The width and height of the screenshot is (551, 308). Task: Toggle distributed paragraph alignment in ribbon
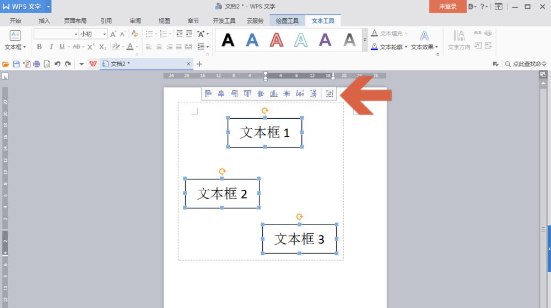(188, 46)
